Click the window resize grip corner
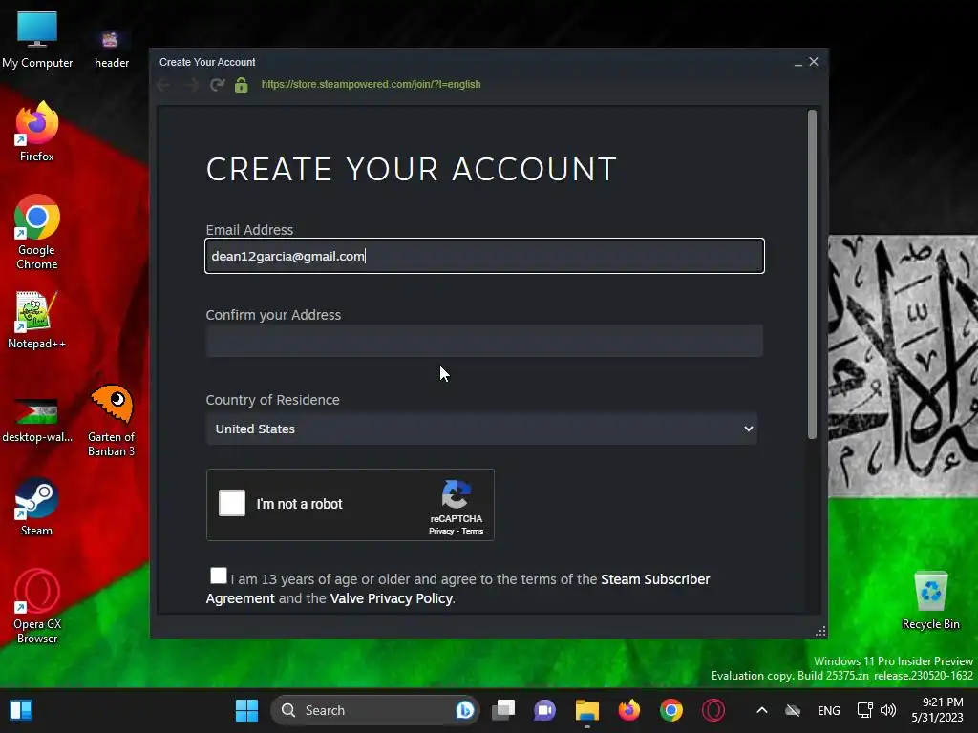This screenshot has height=733, width=978. [820, 632]
